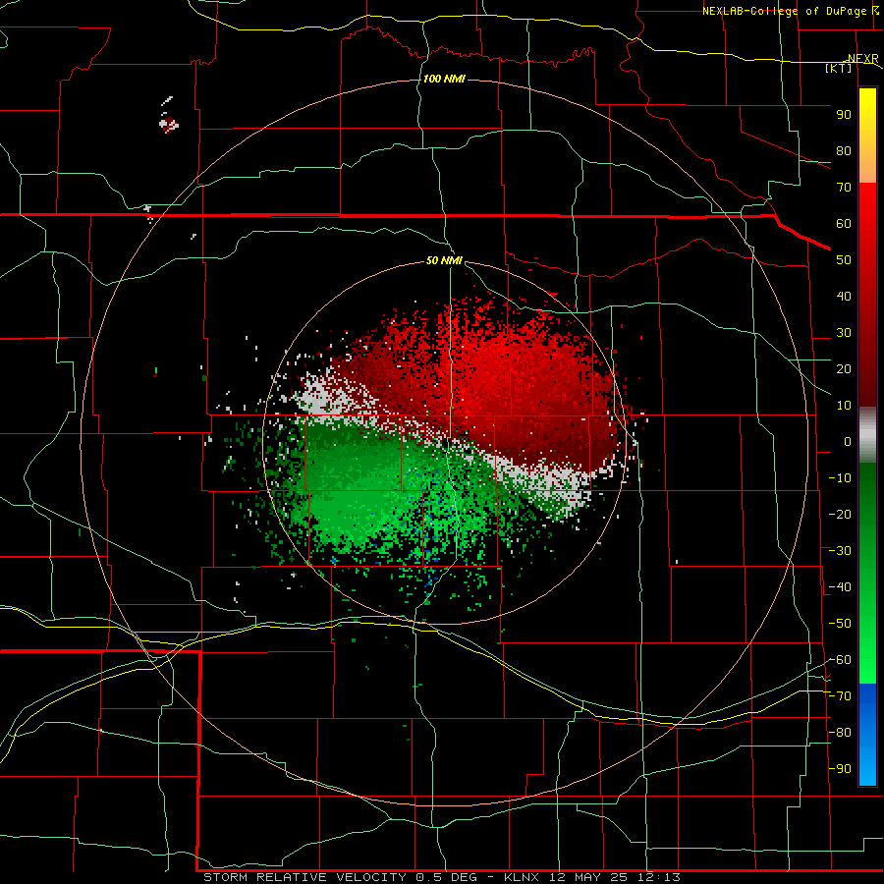Click the -50 value on the velocity scale
The image size is (884, 884).
point(840,624)
